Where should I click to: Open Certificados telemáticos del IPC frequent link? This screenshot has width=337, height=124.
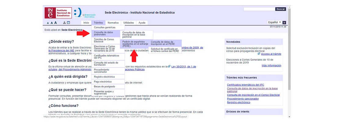(x=245, y=85)
